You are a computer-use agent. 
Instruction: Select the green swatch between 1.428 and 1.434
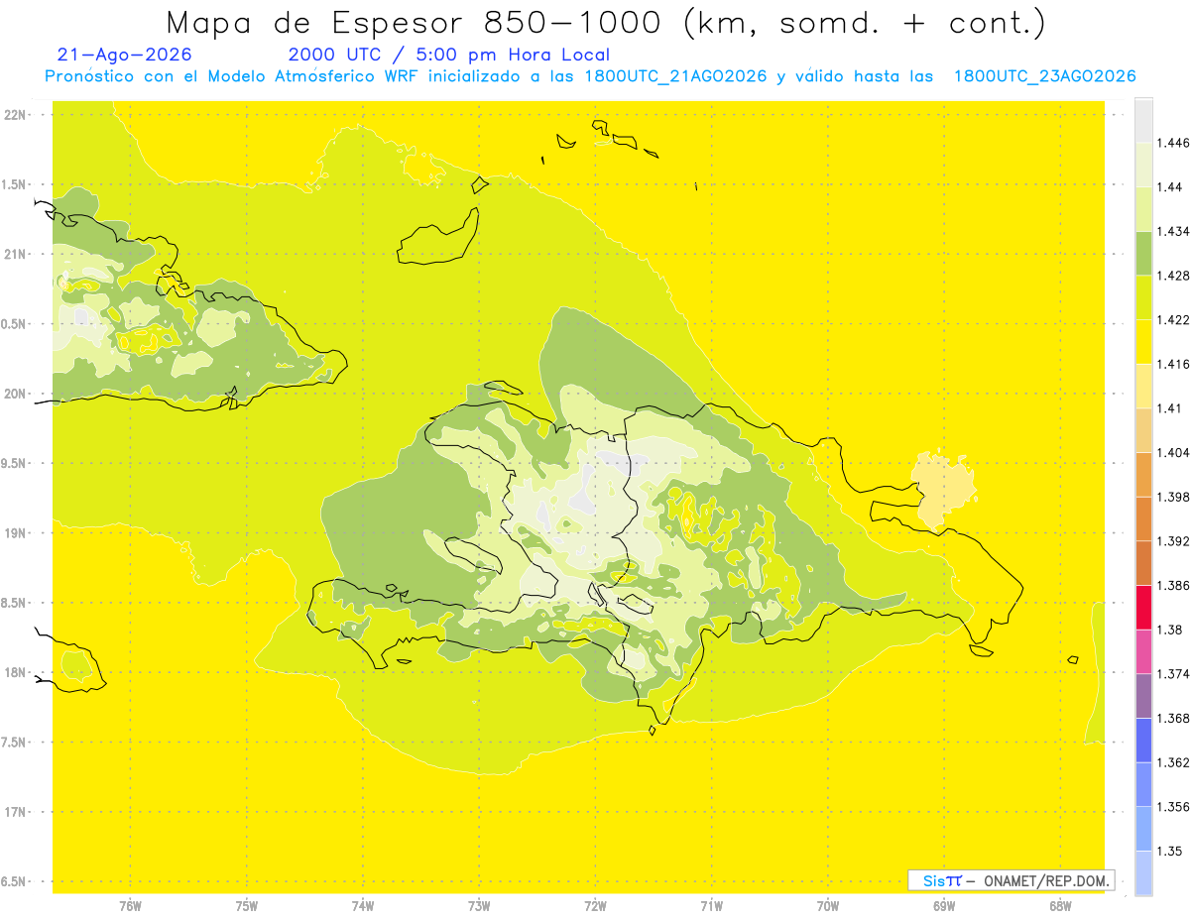coord(1143,253)
